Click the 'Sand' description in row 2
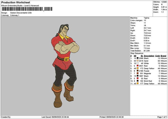 coord(146,61)
